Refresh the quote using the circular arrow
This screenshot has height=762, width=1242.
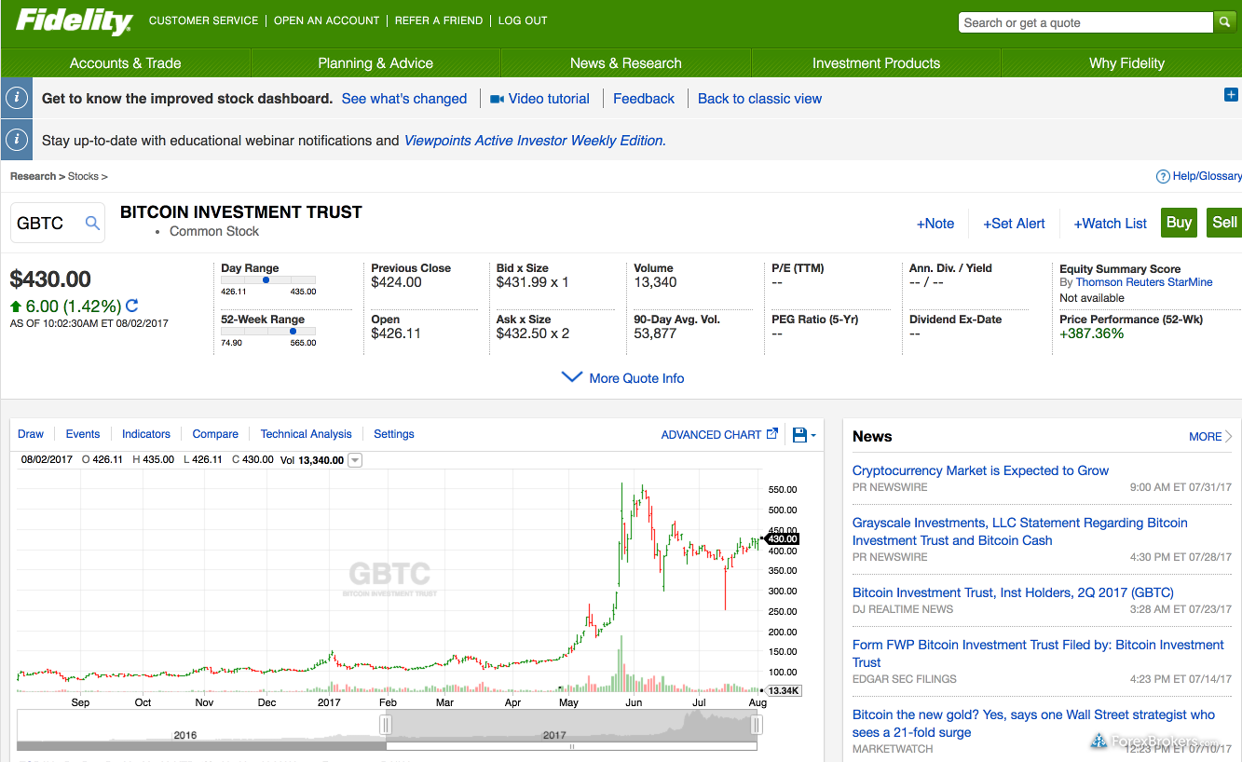(x=132, y=306)
